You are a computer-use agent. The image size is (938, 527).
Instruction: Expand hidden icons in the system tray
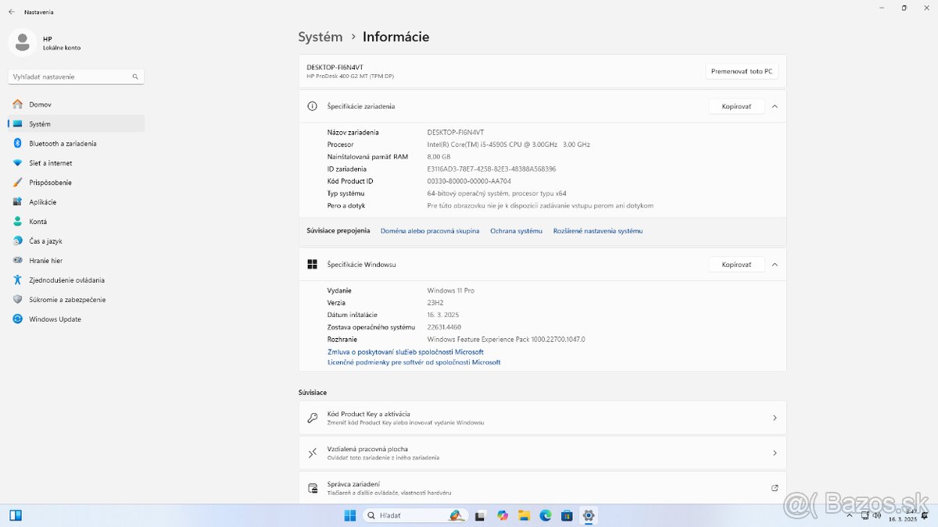pos(849,515)
